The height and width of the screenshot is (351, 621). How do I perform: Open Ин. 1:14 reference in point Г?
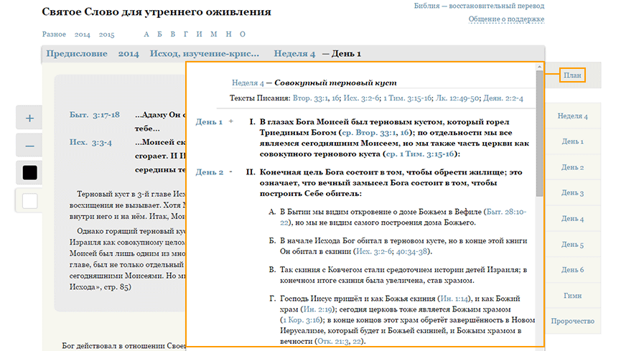tap(454, 299)
